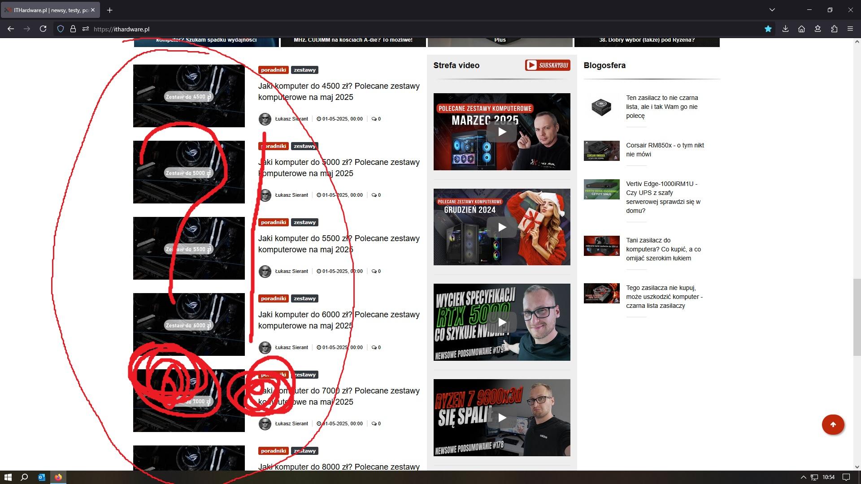Reload the current page
Screen dimensions: 861x484
point(43,29)
